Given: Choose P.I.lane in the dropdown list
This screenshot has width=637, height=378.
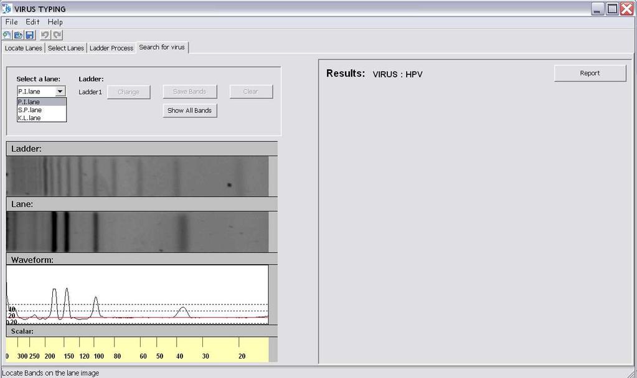Looking at the screenshot, I should pyautogui.click(x=42, y=102).
